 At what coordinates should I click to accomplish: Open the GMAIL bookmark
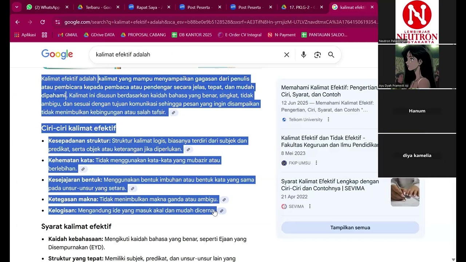68,35
